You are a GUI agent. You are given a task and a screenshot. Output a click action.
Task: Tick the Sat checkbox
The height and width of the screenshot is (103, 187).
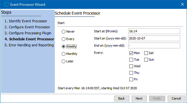pyautogui.click(x=146, y=53)
